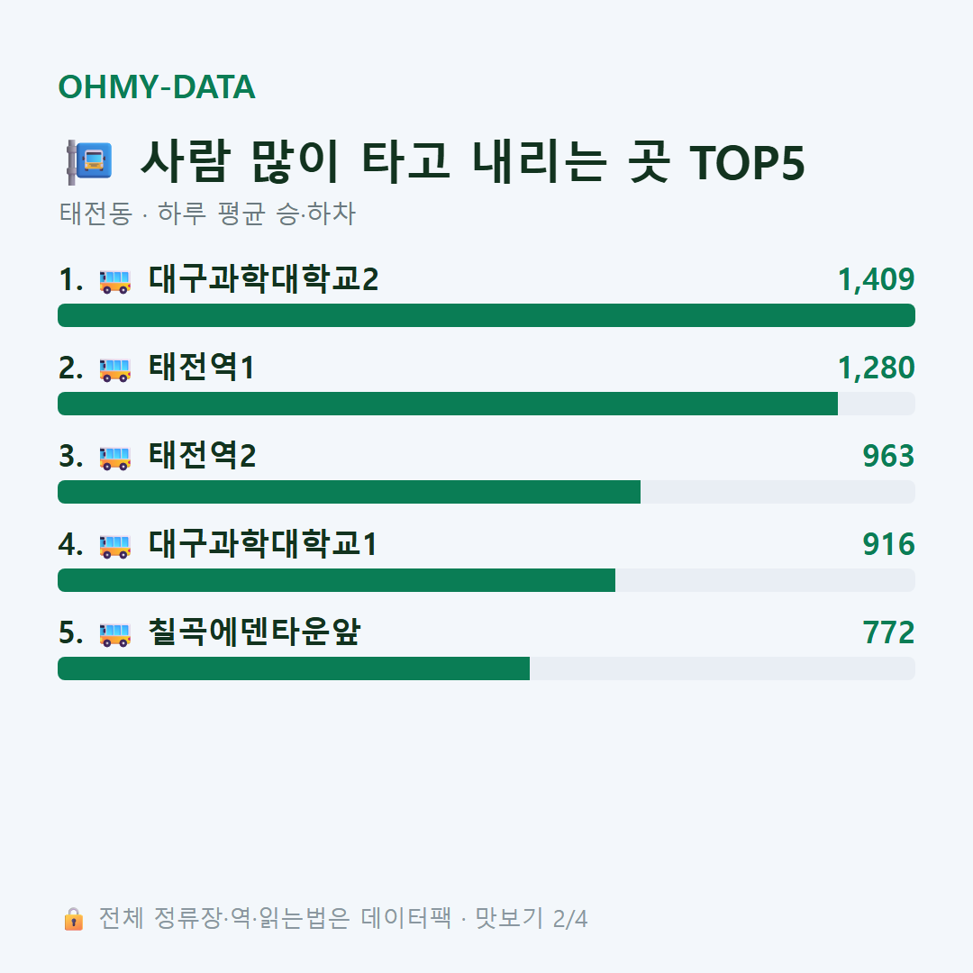This screenshot has width=973, height=973.
Task: Click the bus stop sign icon in title
Action: [x=89, y=162]
